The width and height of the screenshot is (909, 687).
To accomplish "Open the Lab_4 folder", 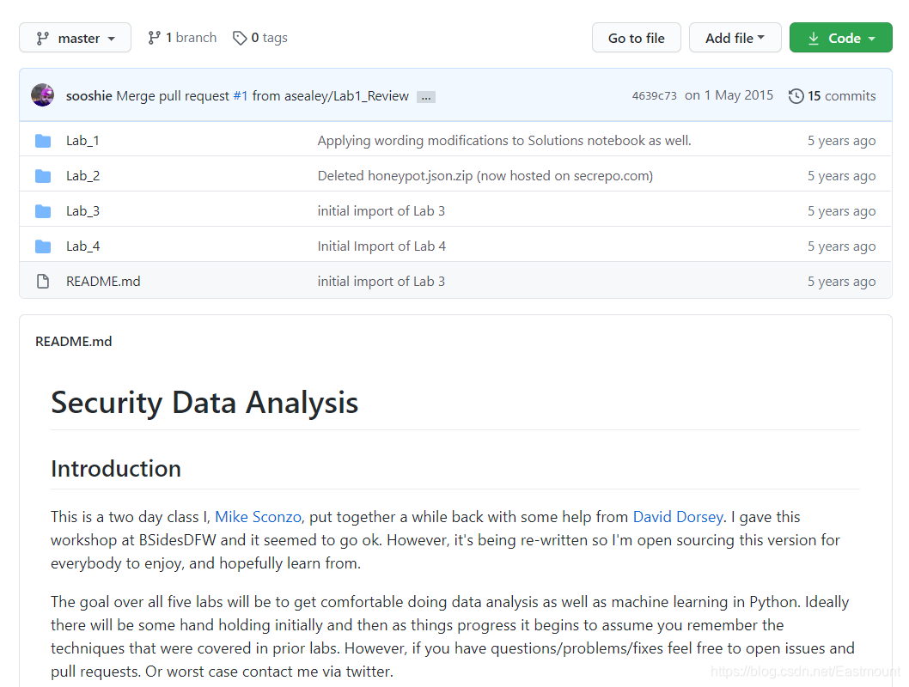I will click(x=82, y=246).
